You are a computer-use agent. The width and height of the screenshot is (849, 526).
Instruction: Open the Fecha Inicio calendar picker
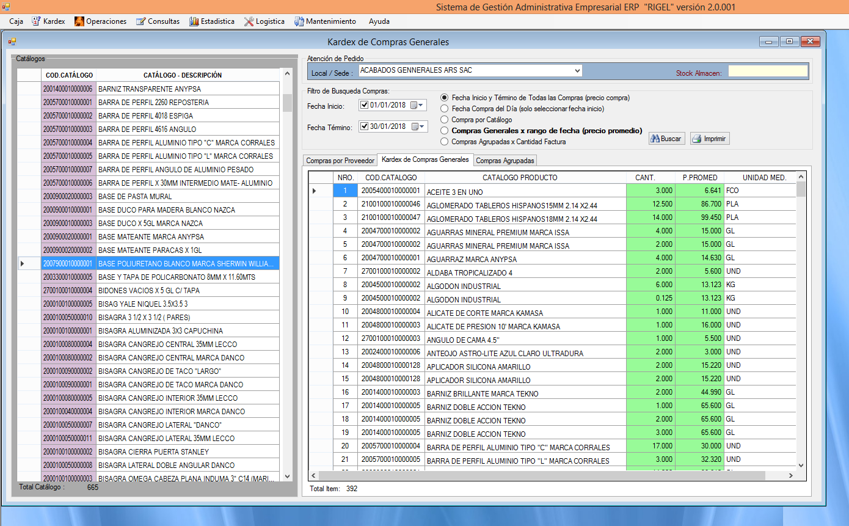(x=417, y=105)
